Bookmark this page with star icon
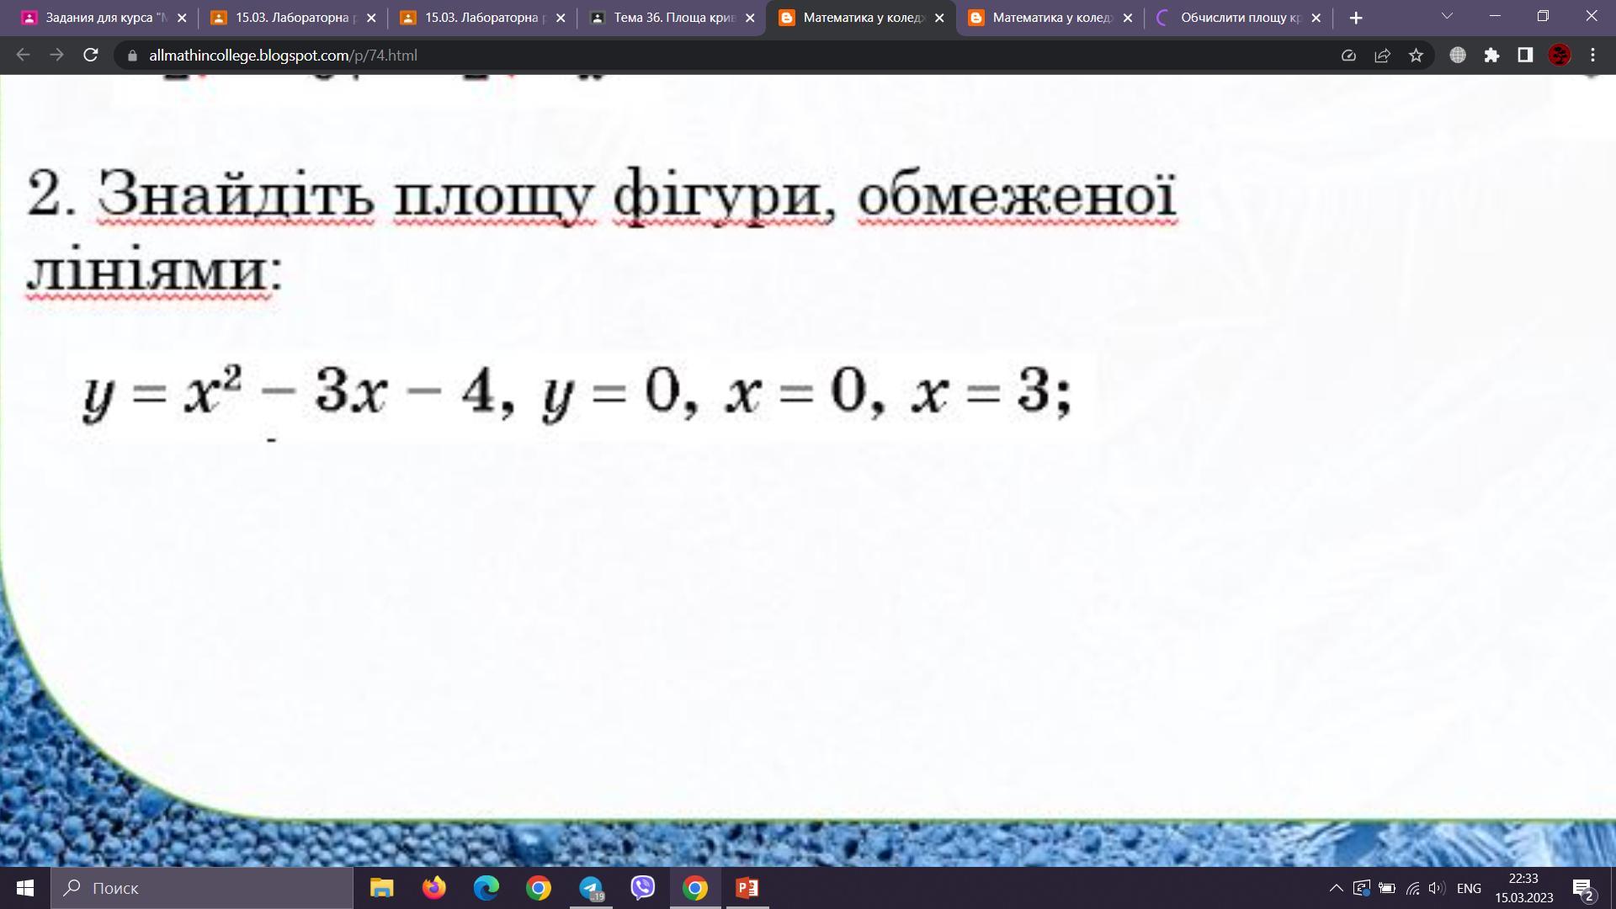Image resolution: width=1616 pixels, height=909 pixels. [1416, 56]
